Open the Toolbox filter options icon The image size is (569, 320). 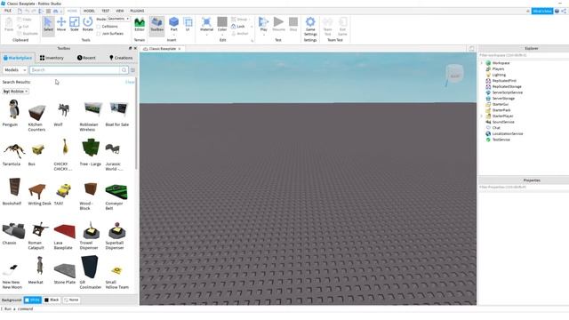click(x=132, y=69)
